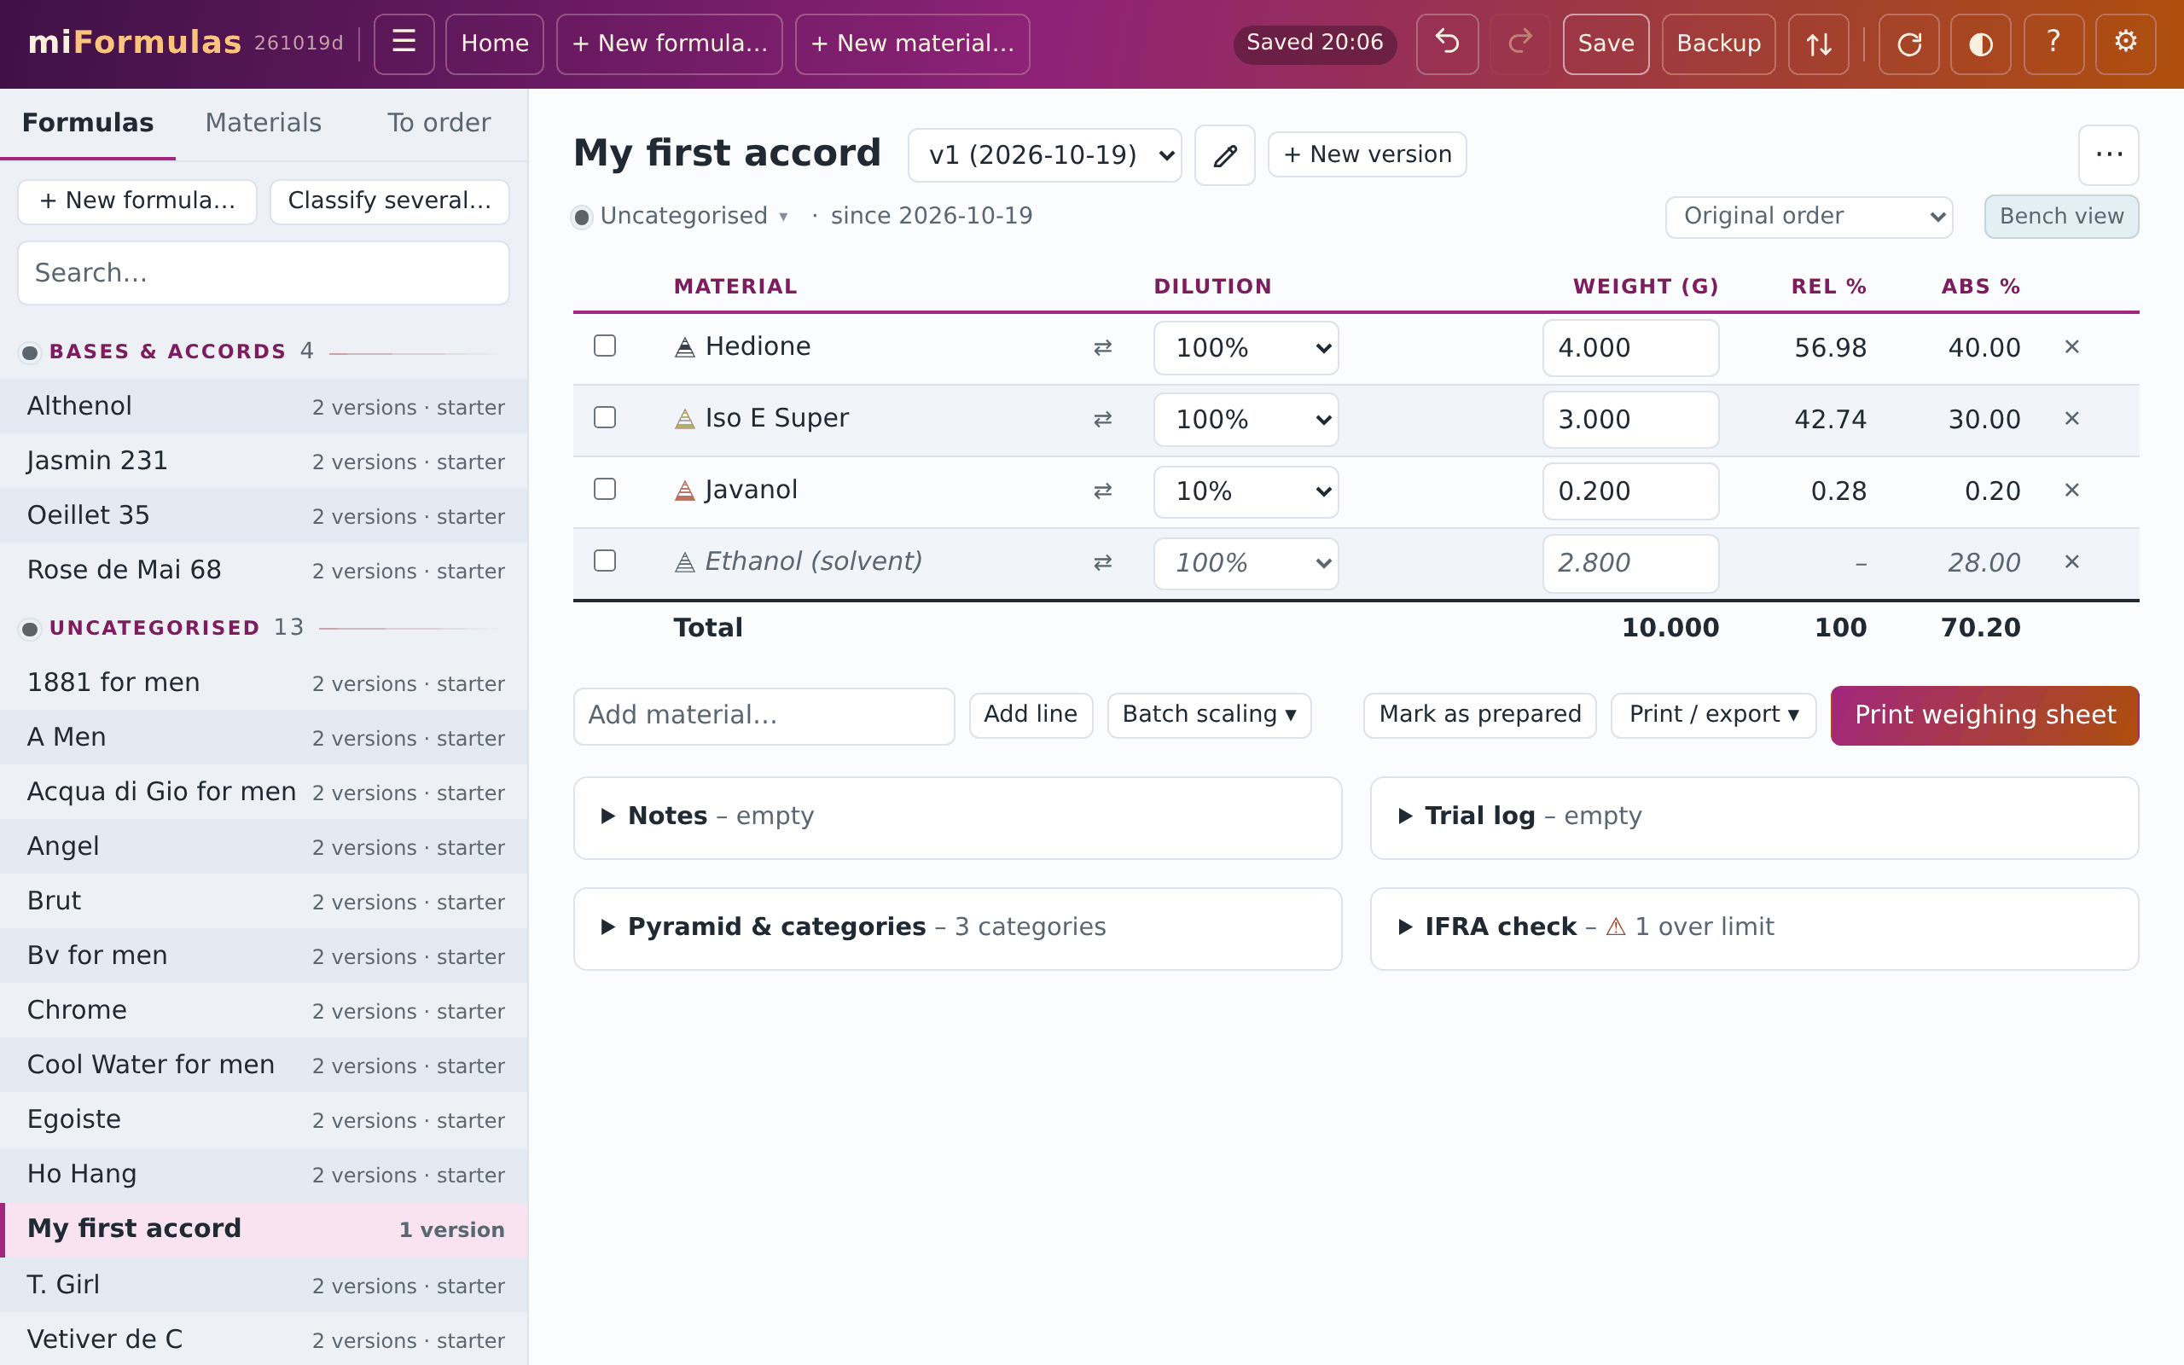Open help with the question mark icon
This screenshot has width=2184, height=1365.
[x=2053, y=44]
